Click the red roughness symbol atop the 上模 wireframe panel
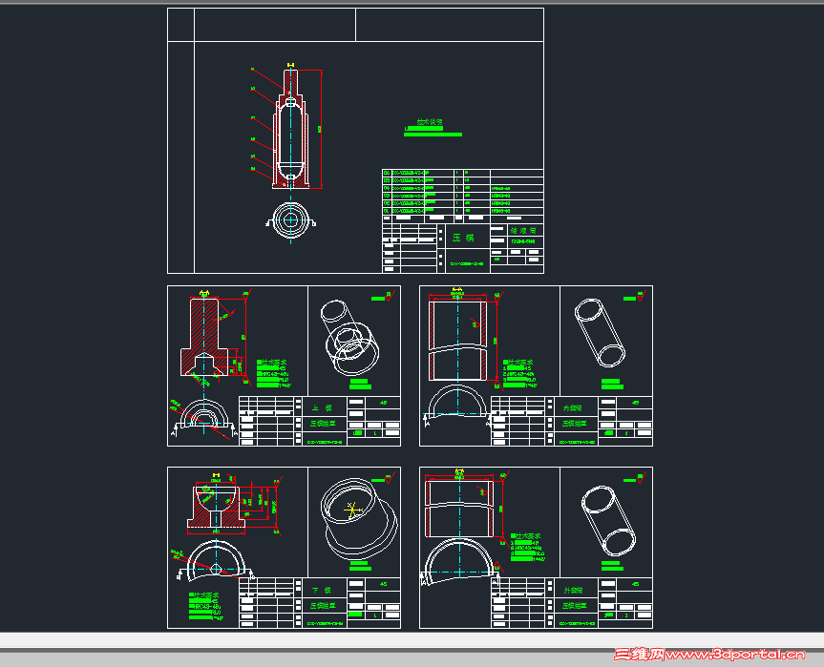 390,296
